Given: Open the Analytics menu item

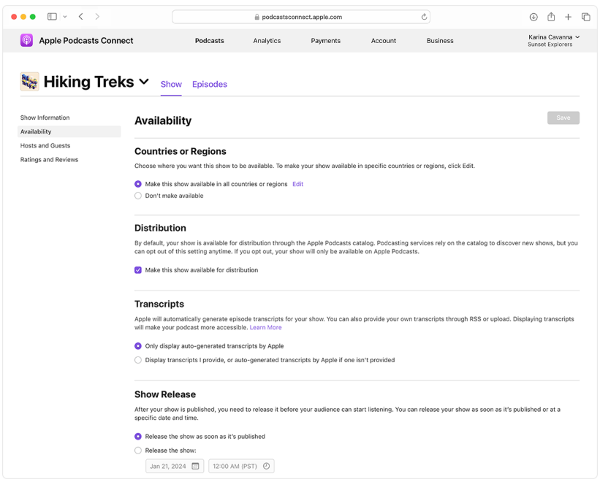Looking at the screenshot, I should (267, 41).
